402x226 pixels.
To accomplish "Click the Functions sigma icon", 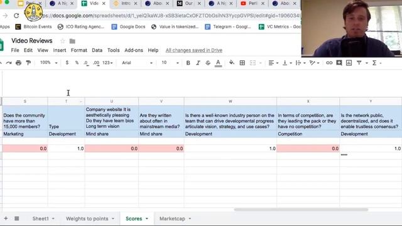I will pos(374,63).
